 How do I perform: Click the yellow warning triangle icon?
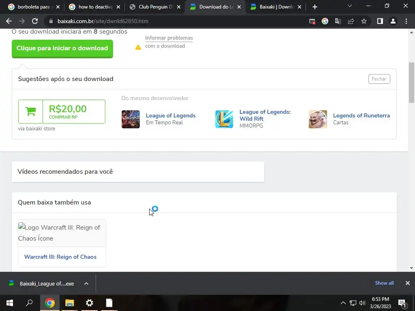pyautogui.click(x=138, y=47)
